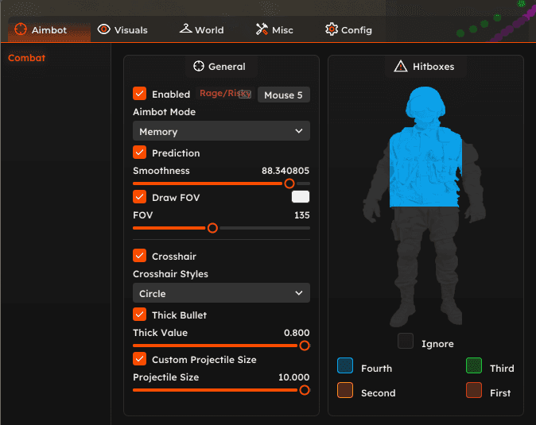
Task: Uncheck the Prediction checkbox
Action: [x=140, y=153]
